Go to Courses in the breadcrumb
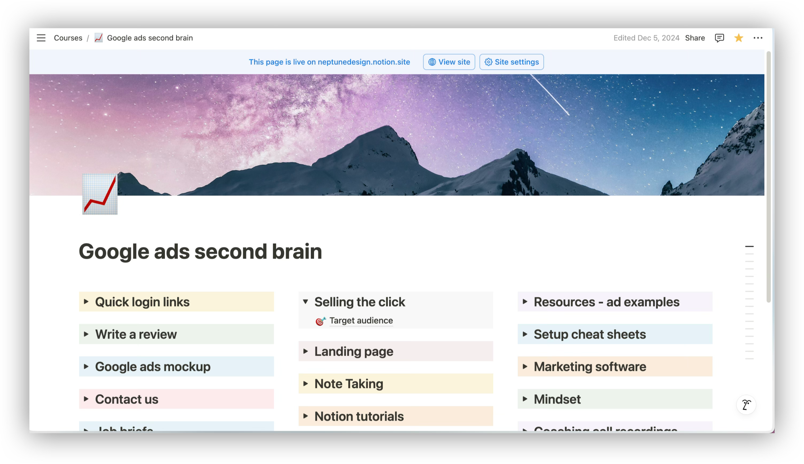This screenshot has width=804, height=464. 68,38
